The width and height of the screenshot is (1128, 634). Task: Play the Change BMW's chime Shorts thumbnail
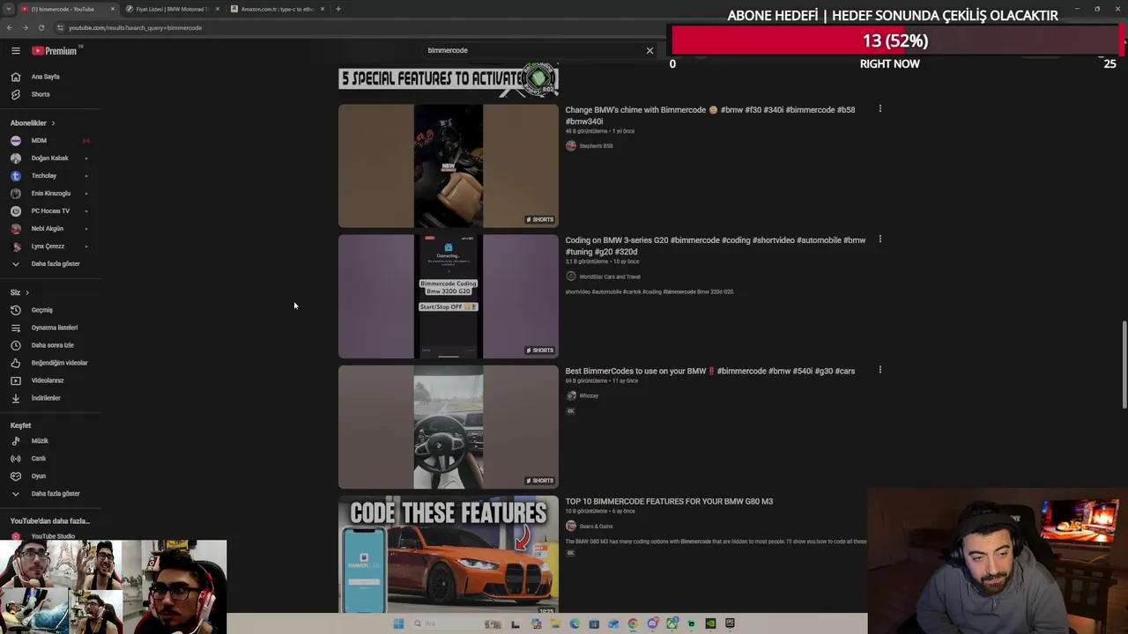point(449,166)
